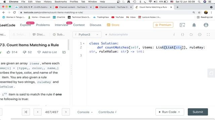Click the browser forward arrow

pos(9,12)
